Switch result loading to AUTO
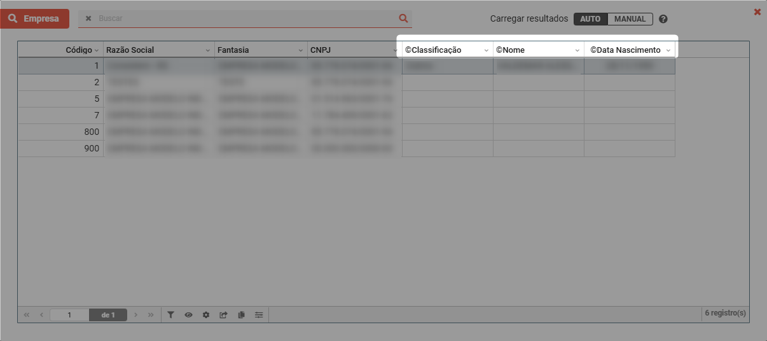Viewport: 767px width, 341px height. pos(590,19)
